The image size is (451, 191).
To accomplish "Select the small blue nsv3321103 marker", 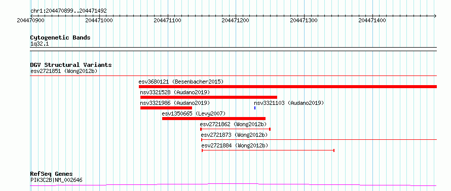I will 255,108.
